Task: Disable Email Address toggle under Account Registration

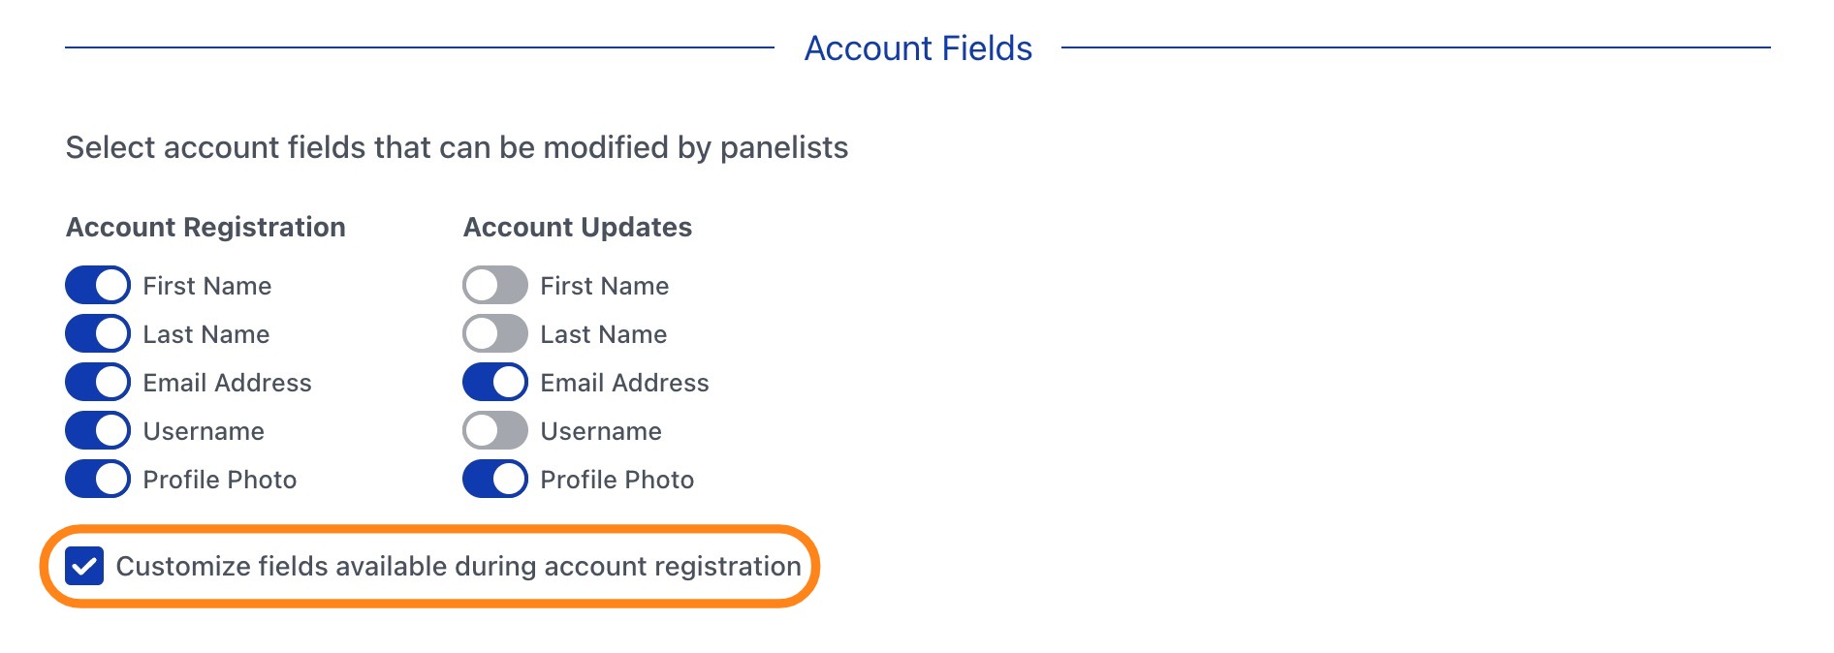Action: point(98,383)
